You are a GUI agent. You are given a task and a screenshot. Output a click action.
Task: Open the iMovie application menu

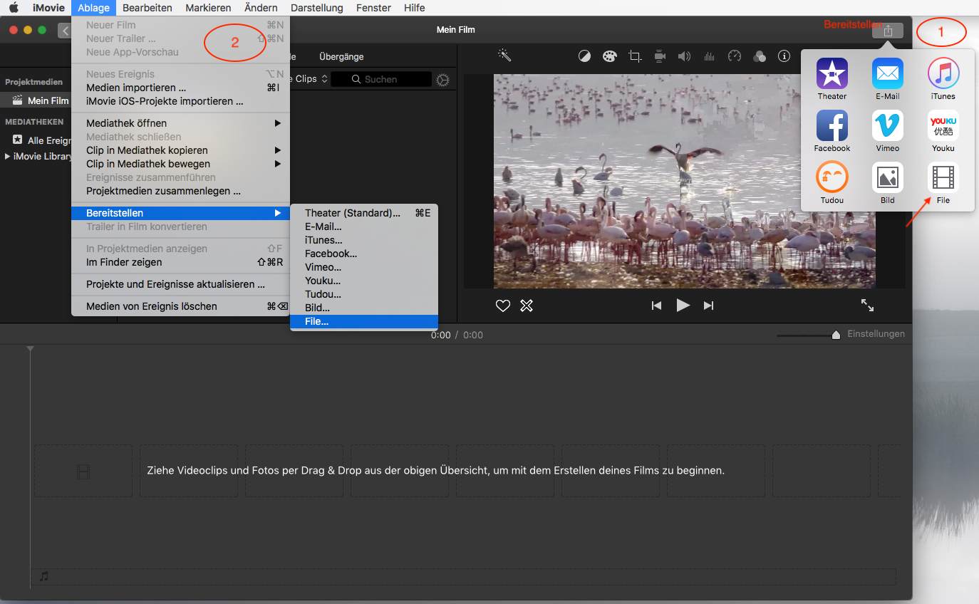[x=48, y=8]
